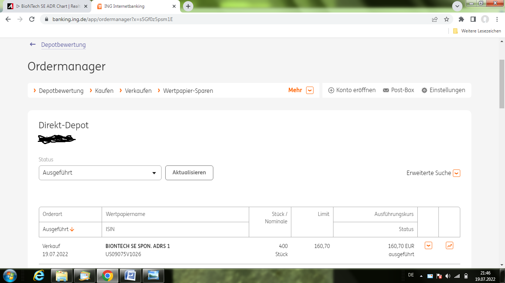This screenshot has height=283, width=505.
Task: Click the 160,70 EUR execution price
Action: [x=401, y=246]
